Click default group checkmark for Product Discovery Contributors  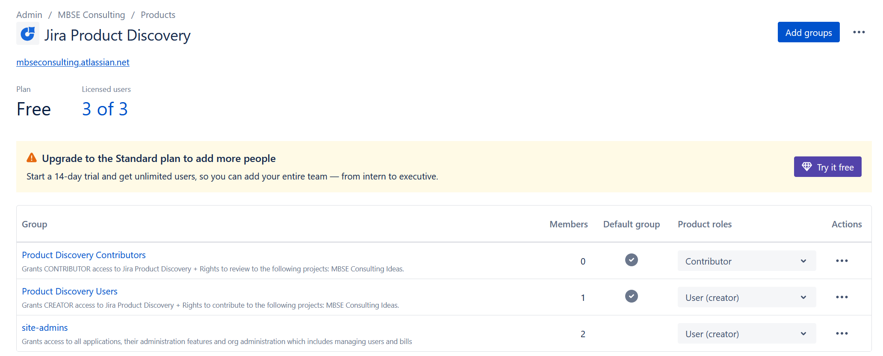click(x=631, y=260)
